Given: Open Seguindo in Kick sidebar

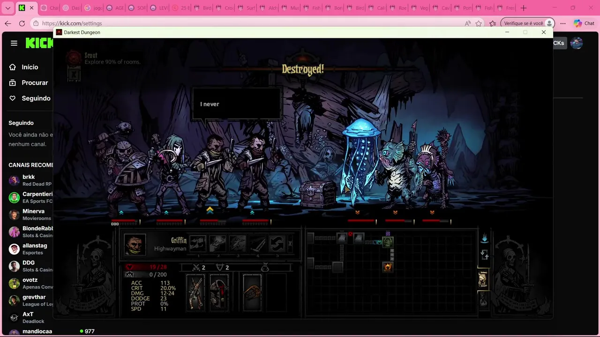Looking at the screenshot, I should pyautogui.click(x=30, y=98).
